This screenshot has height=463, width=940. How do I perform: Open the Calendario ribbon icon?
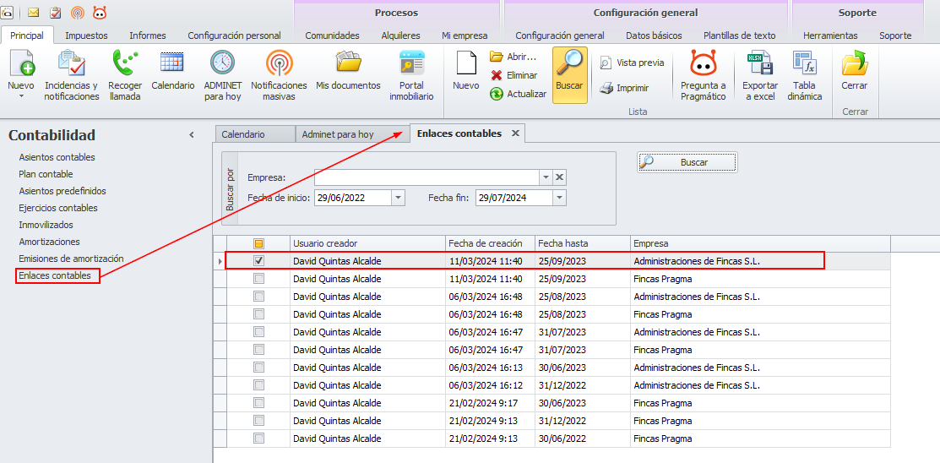click(x=172, y=65)
